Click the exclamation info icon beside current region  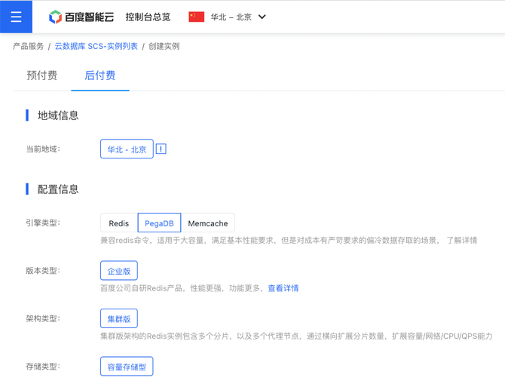coord(161,149)
